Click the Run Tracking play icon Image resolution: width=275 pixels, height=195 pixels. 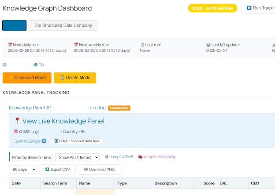pyautogui.click(x=249, y=8)
